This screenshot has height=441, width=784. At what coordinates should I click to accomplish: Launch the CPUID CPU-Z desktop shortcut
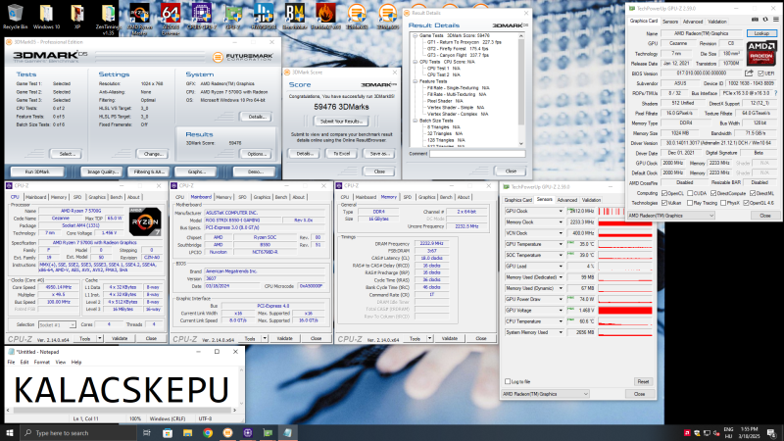pos(202,17)
